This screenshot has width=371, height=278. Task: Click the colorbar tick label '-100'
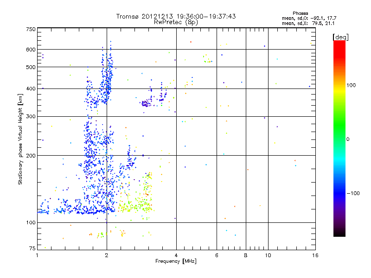[x=353, y=193]
